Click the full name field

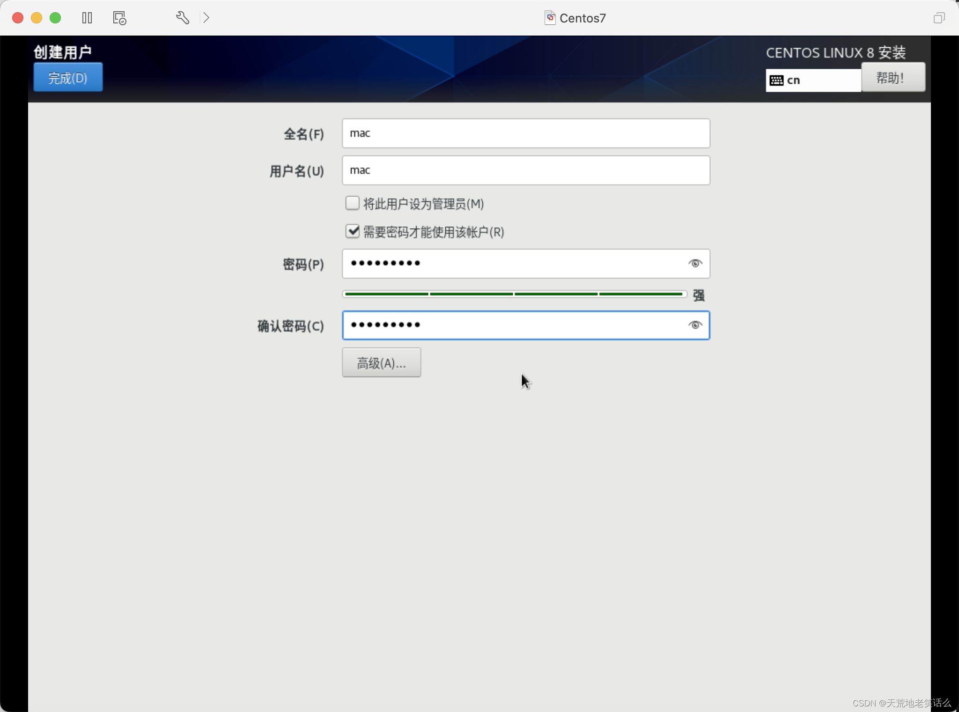pos(525,133)
